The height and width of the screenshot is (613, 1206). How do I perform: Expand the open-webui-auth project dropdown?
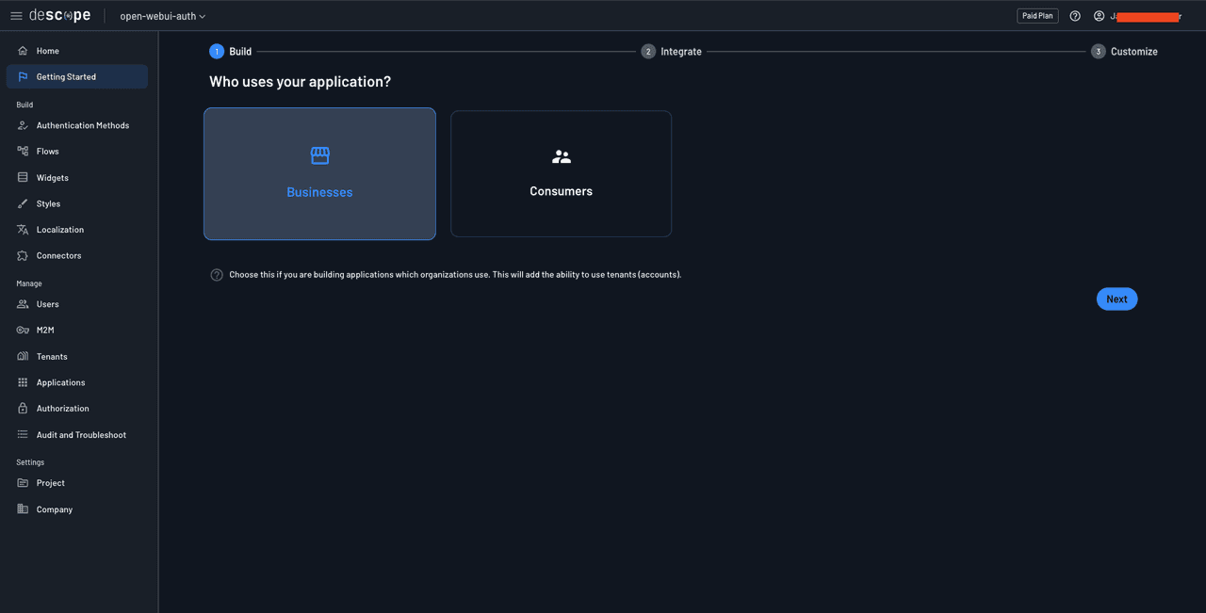pyautogui.click(x=162, y=16)
